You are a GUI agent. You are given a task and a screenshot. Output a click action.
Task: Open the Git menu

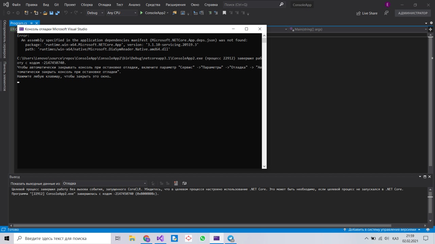pyautogui.click(x=56, y=5)
